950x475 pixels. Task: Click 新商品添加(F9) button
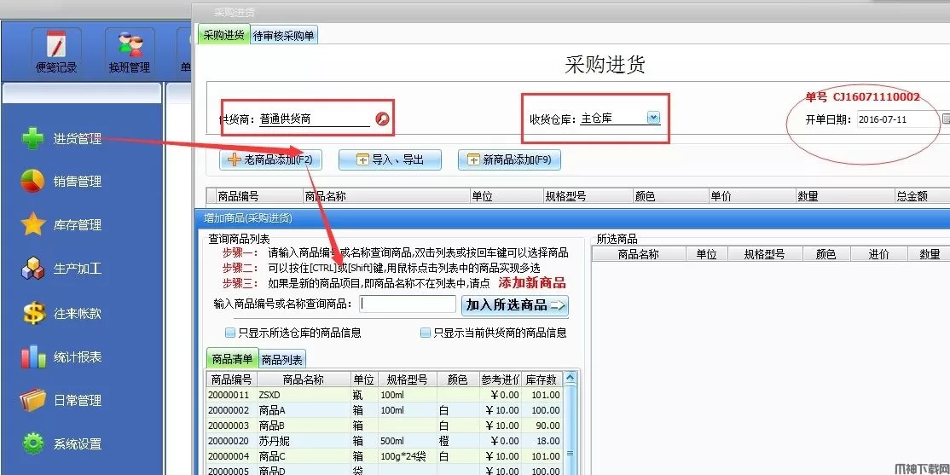point(509,160)
